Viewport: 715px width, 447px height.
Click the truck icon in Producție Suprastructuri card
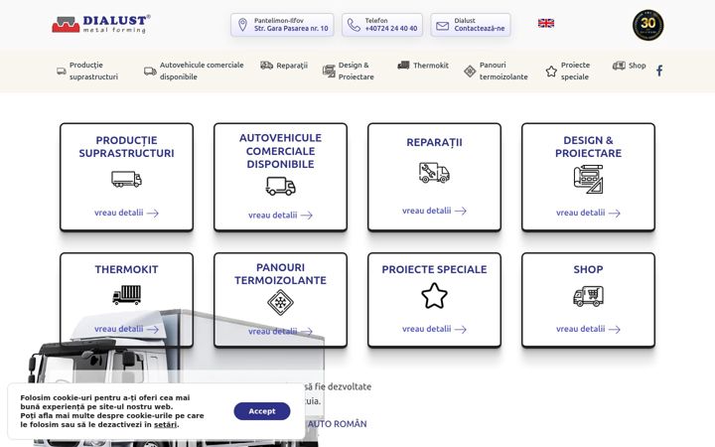coord(126,179)
